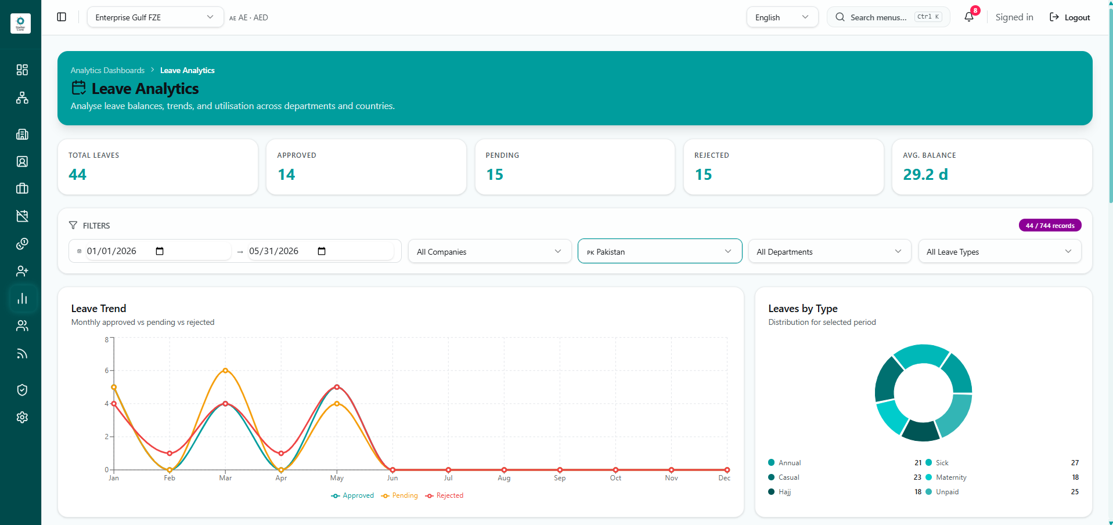Click the Signed in text
Screen dimensions: 1113x525
[x=1014, y=17]
